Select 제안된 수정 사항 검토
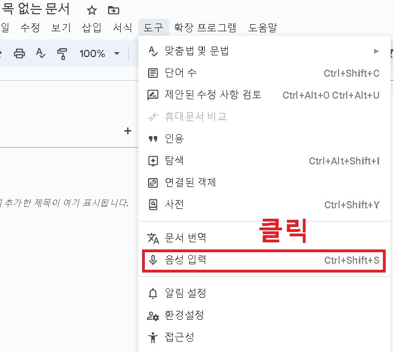 click(x=264, y=95)
